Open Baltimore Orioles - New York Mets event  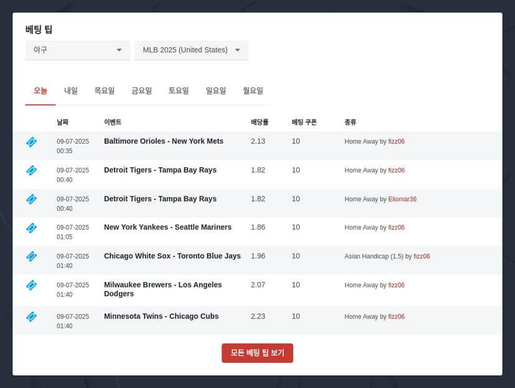point(164,141)
